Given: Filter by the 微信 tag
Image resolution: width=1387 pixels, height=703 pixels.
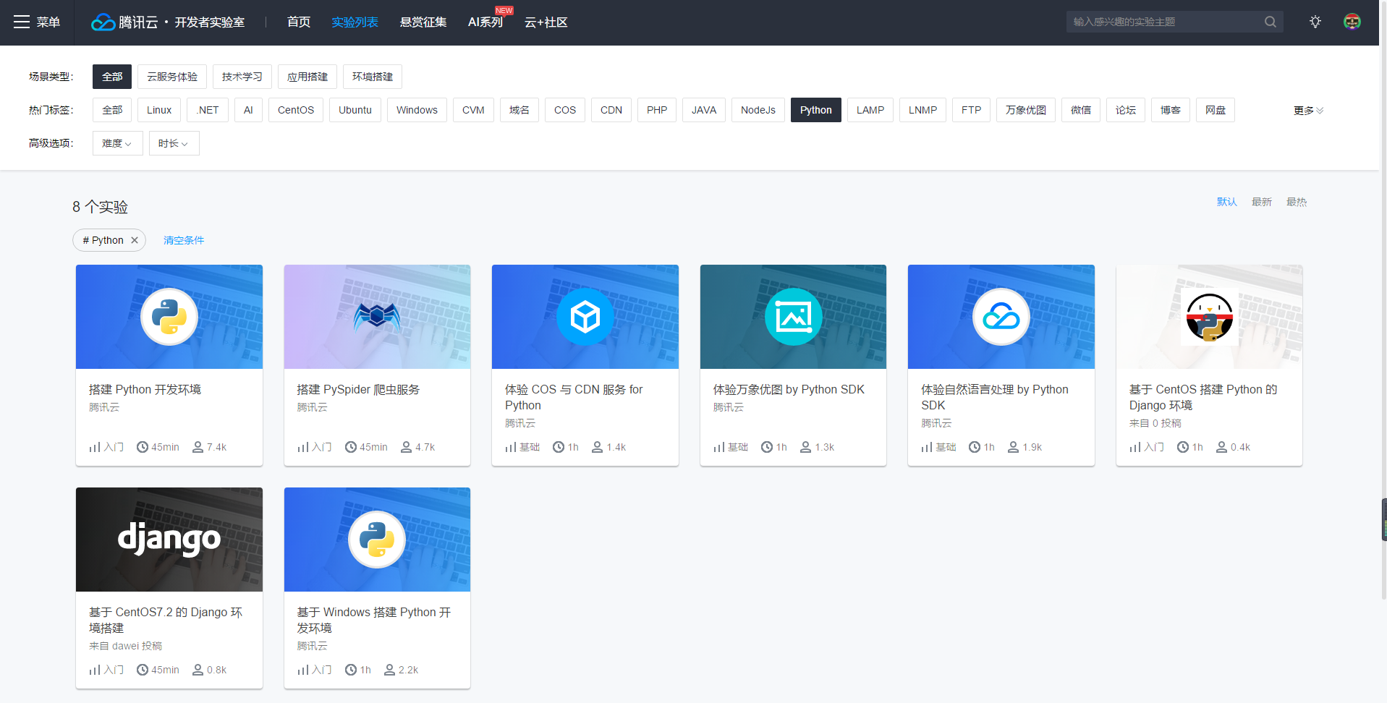Looking at the screenshot, I should coord(1081,110).
